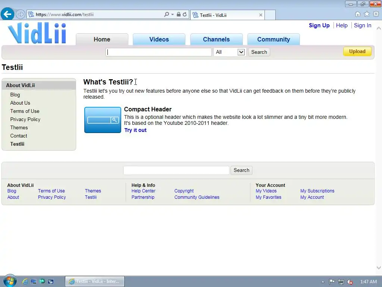This screenshot has height=287, width=382.
Task: Click page scrollbar up arrow
Action: (379, 28)
